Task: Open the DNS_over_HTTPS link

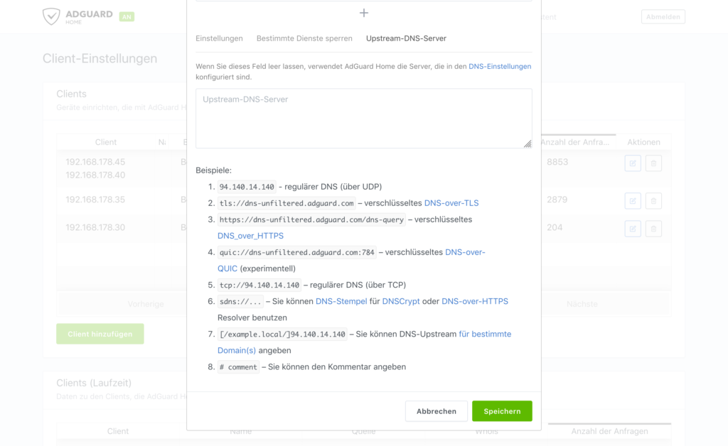Action: 250,236
